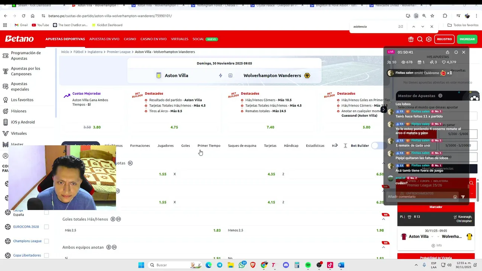Send the comment with the paper-plane icon
482x271 pixels.
coord(463,197)
